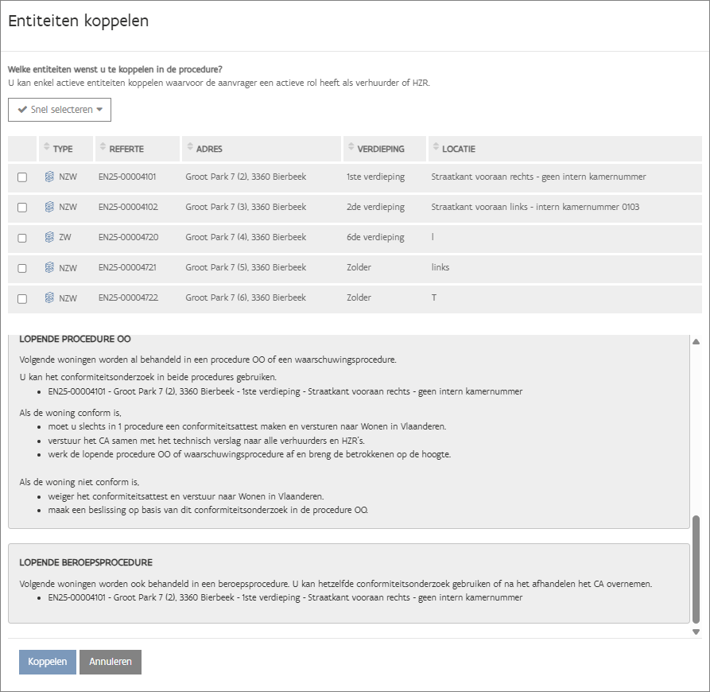Tick checkbox for entity EN25-00004102
This screenshot has width=710, height=692.
[x=22, y=208]
